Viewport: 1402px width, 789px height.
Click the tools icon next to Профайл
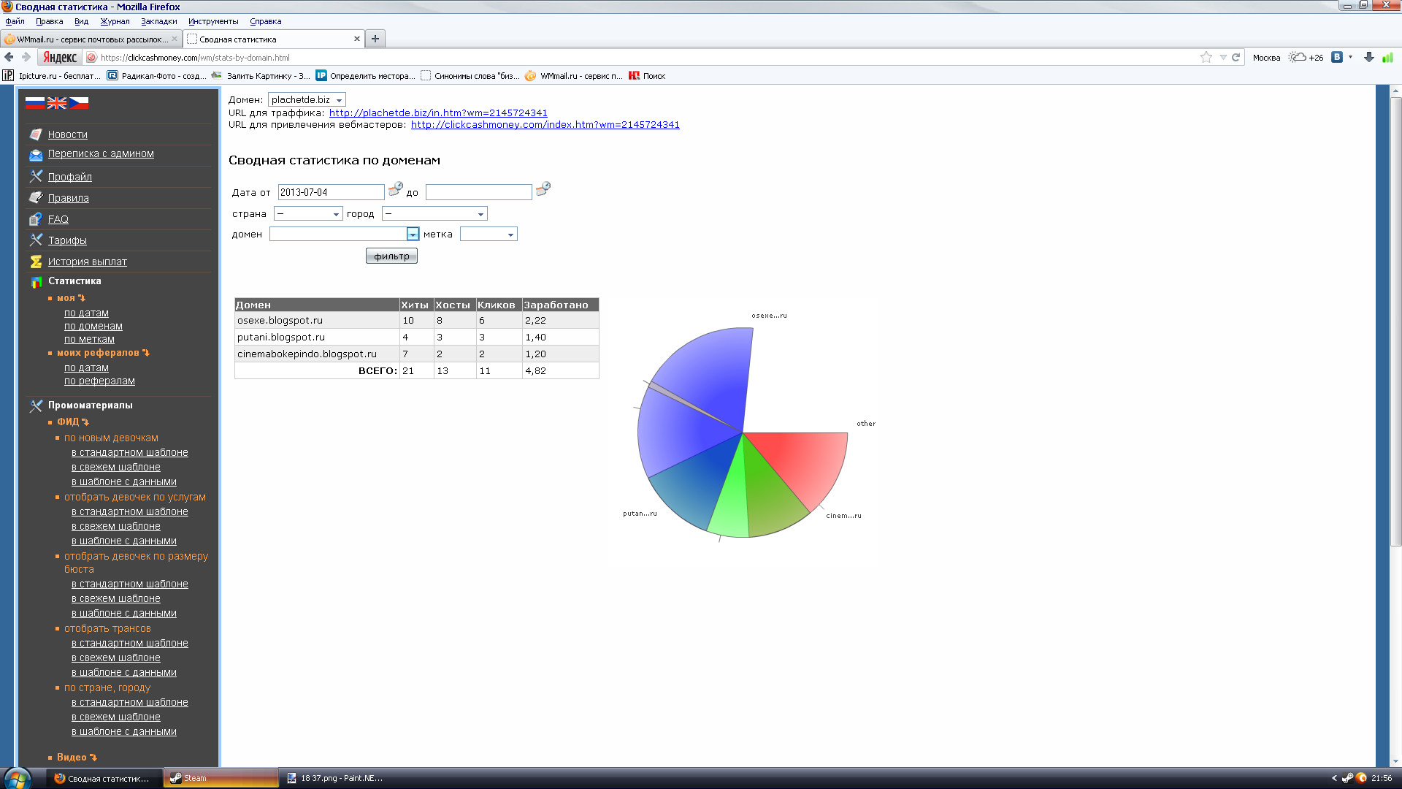(x=36, y=177)
